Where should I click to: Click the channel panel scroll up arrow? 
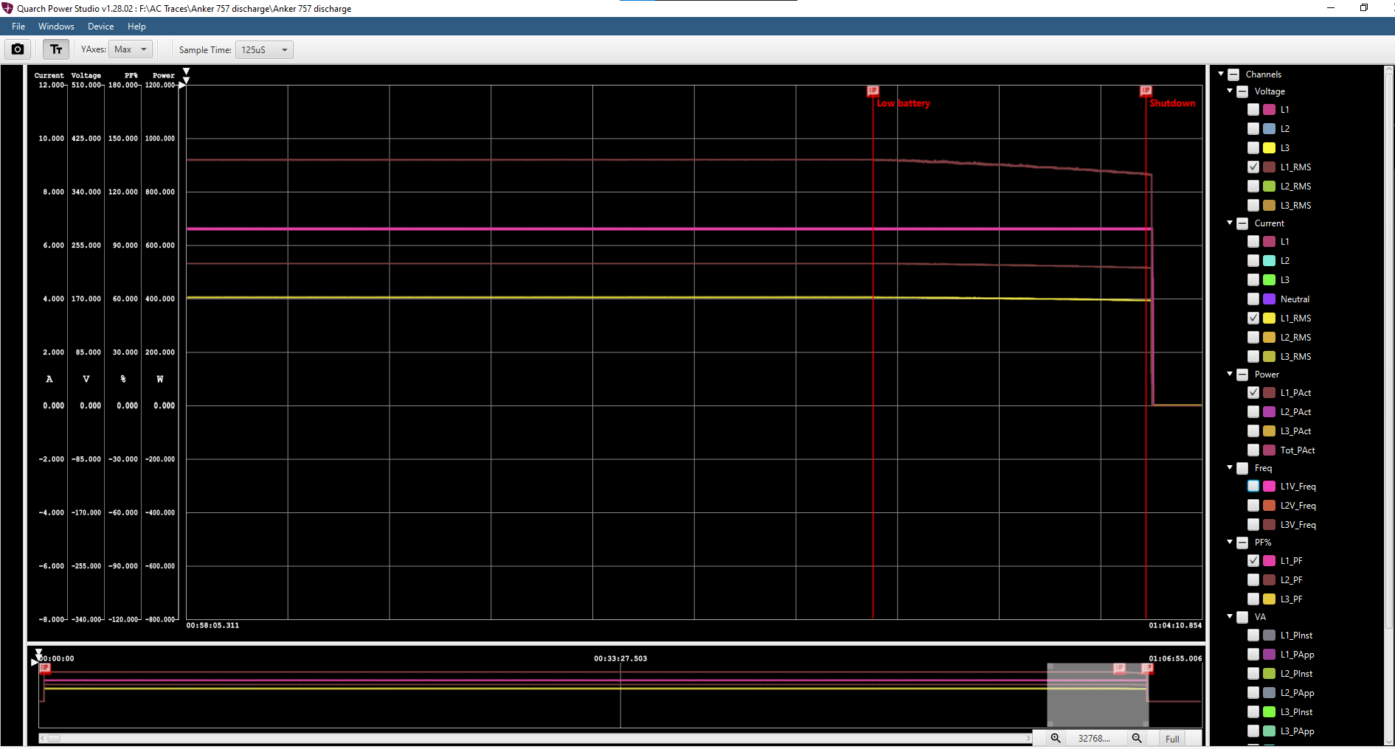(x=1389, y=70)
